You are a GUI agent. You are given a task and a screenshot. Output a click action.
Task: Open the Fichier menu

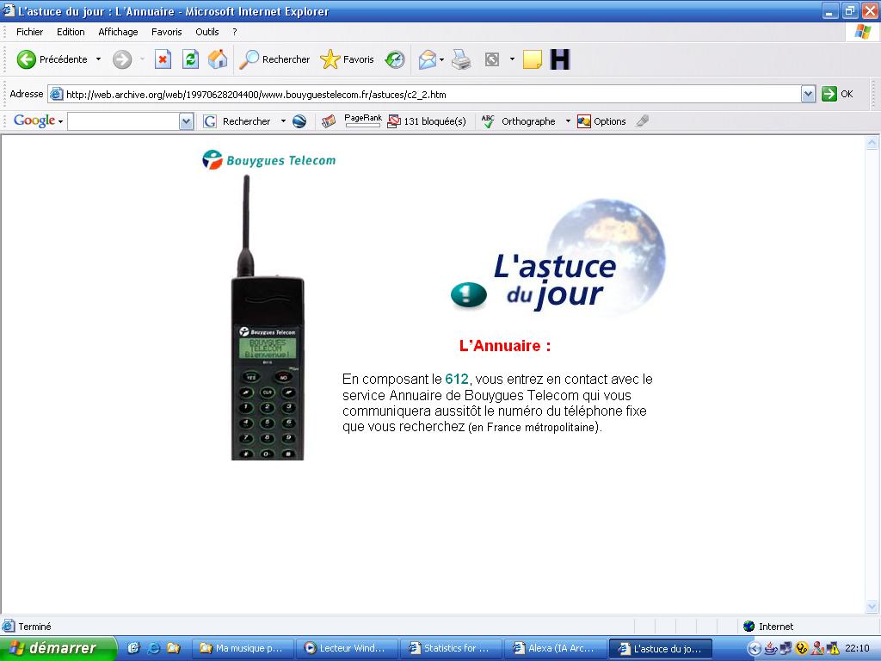(x=30, y=32)
